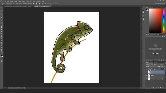The height and width of the screenshot is (93, 166).
Task: Select the Lasso tool
Action: (2, 13)
